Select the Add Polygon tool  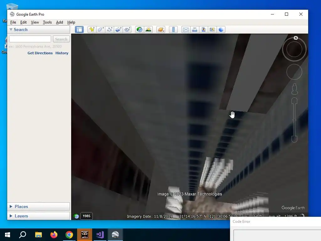coord(101,29)
